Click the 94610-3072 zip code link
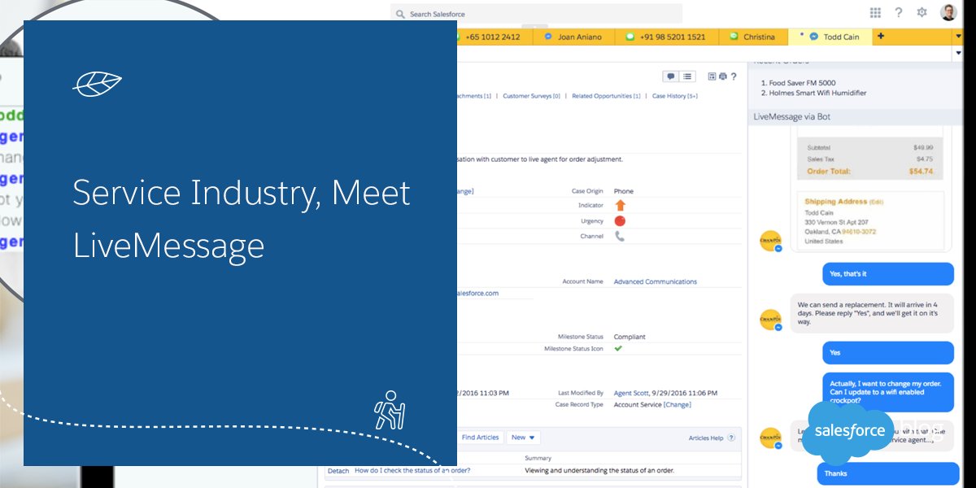The height and width of the screenshot is (488, 976). [x=859, y=231]
